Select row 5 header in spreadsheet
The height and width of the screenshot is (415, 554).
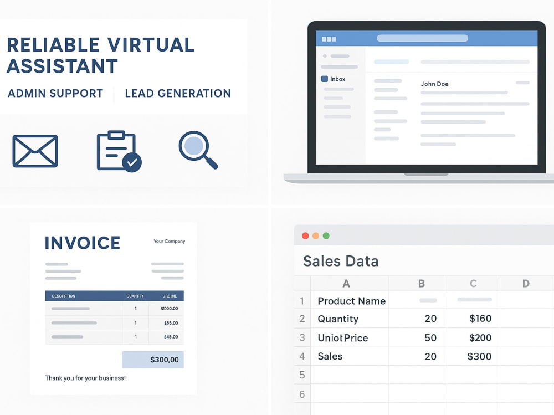302,375
